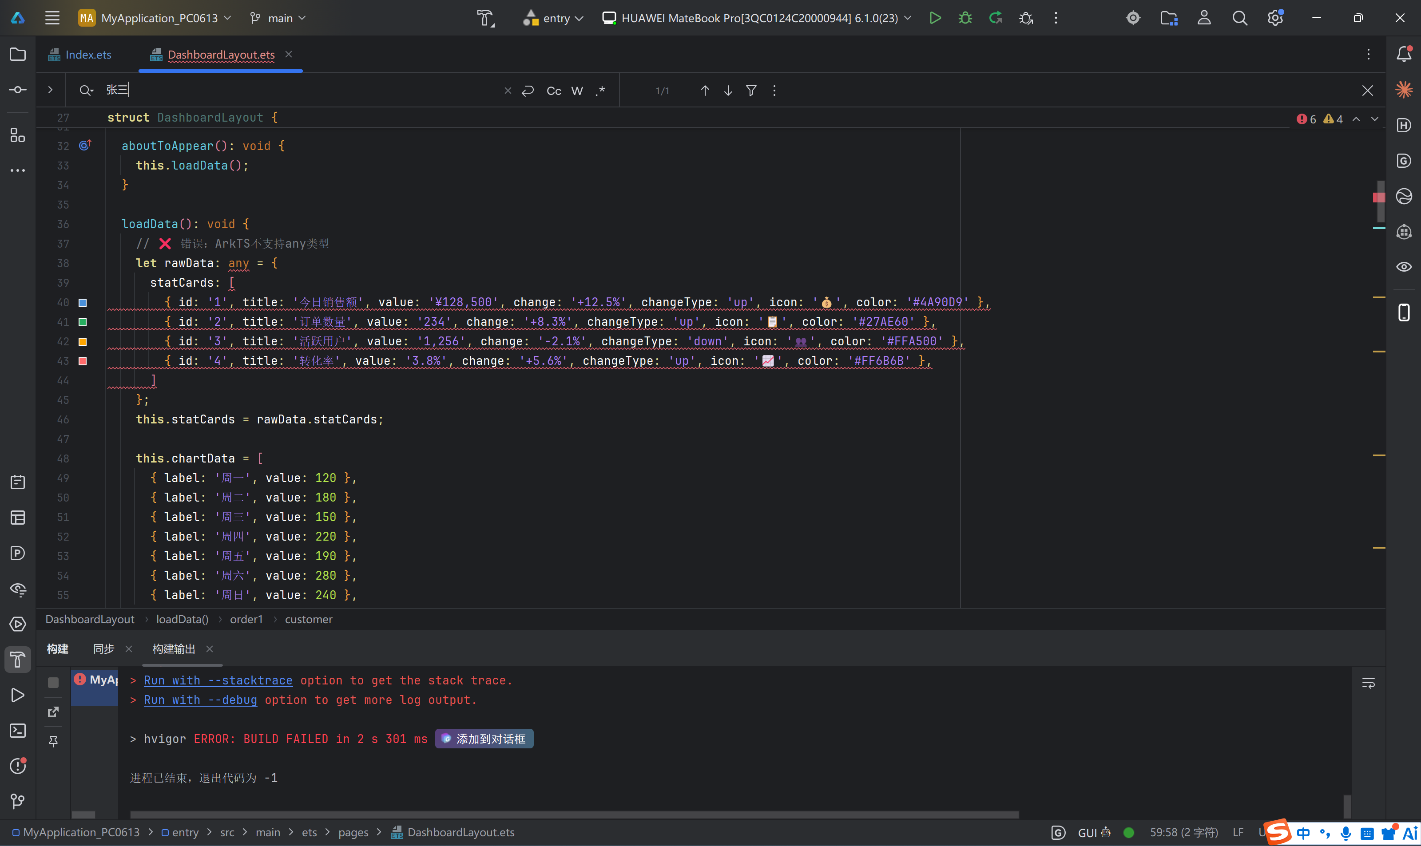This screenshot has width=1421, height=846.
Task: Open the main hamburger menu
Action: pyautogui.click(x=52, y=18)
